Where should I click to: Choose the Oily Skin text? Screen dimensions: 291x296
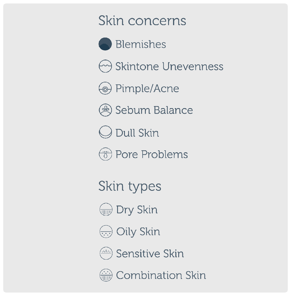pyautogui.click(x=138, y=232)
